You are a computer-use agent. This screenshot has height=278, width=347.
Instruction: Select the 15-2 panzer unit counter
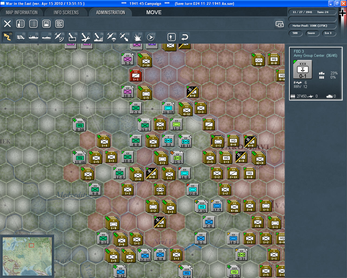(x=176, y=124)
